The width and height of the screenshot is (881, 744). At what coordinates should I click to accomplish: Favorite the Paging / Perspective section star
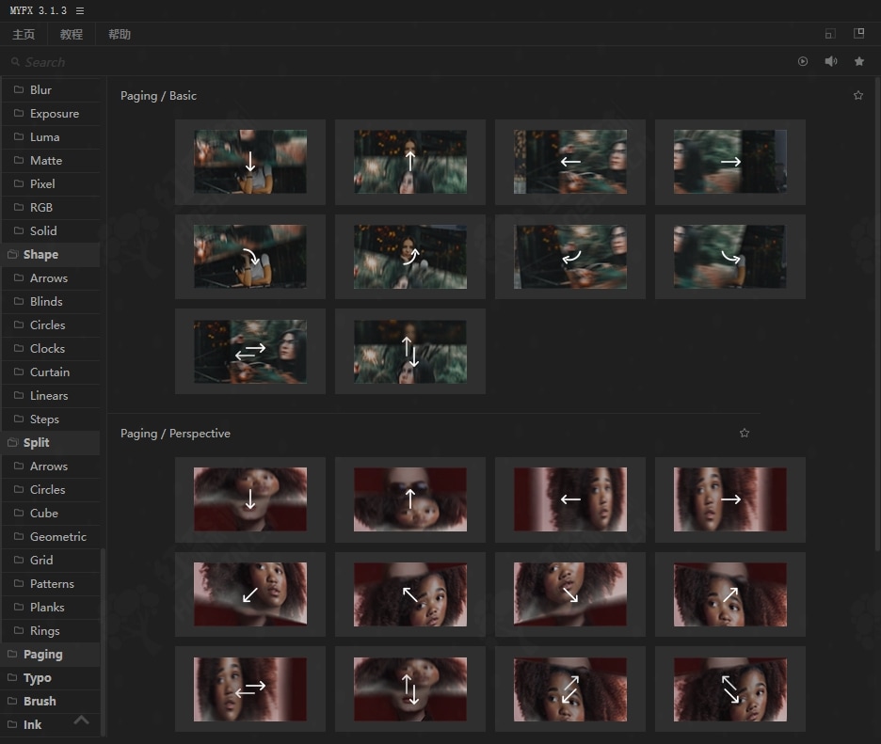point(745,433)
